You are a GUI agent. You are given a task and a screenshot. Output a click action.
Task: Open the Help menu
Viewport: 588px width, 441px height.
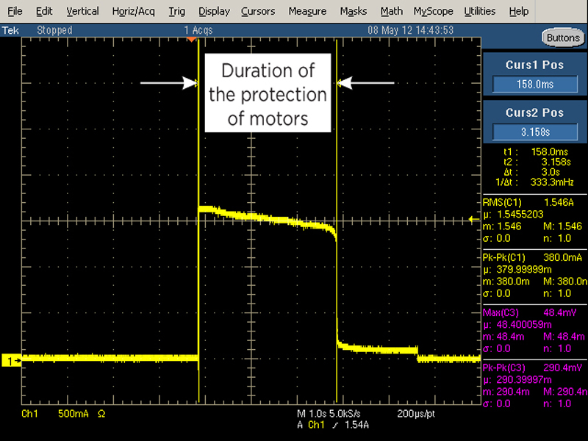[519, 12]
